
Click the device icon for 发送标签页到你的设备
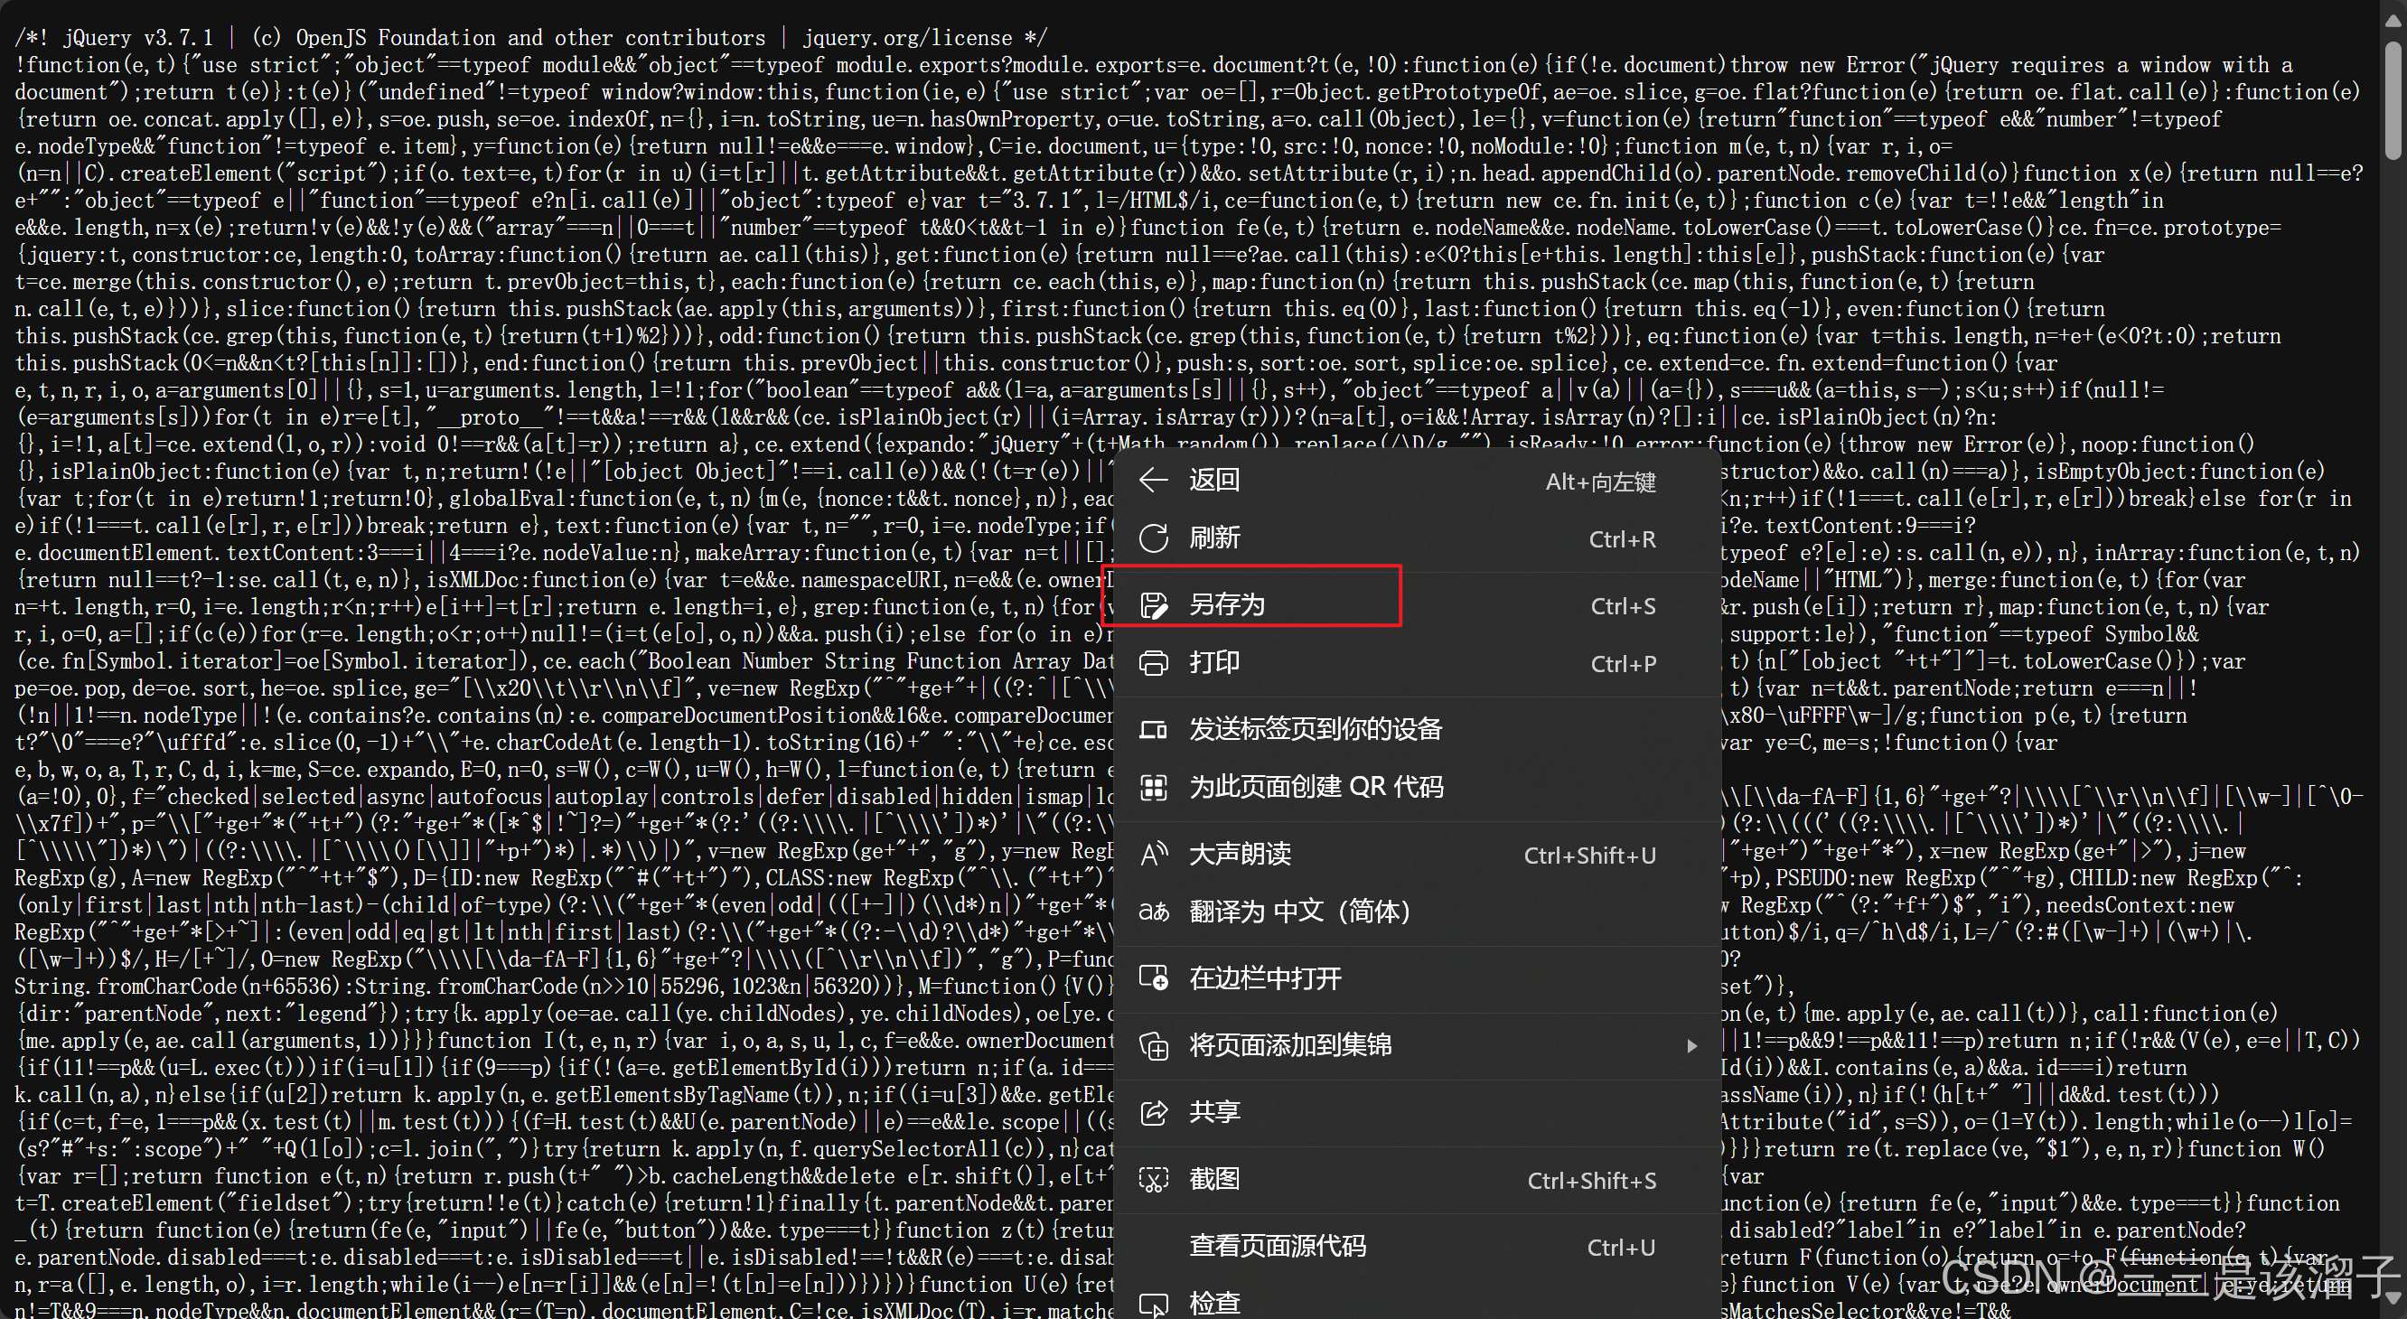pyautogui.click(x=1154, y=730)
